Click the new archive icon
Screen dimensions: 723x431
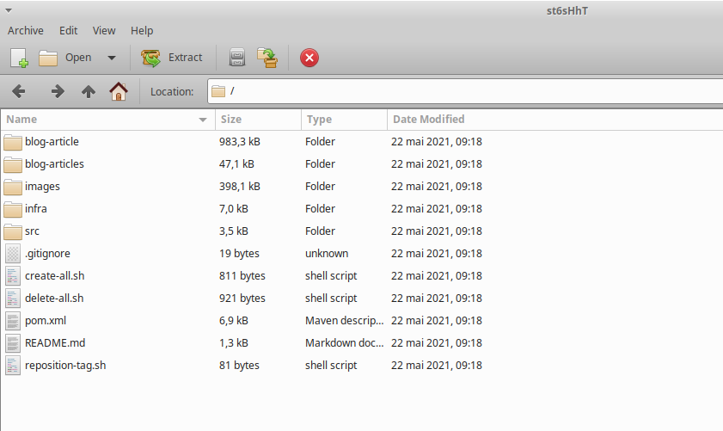pos(19,58)
